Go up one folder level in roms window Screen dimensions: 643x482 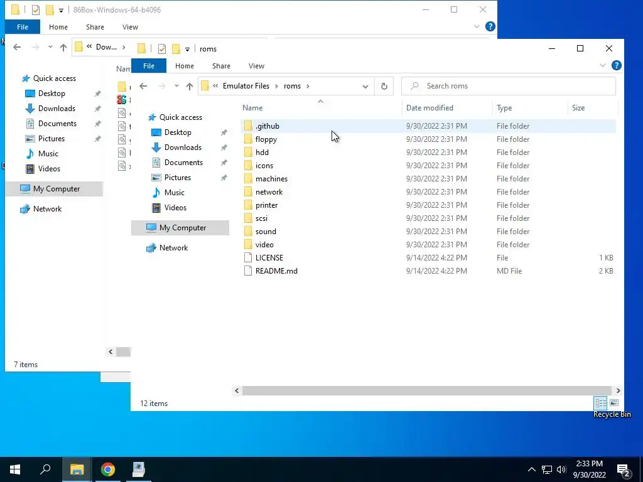click(x=189, y=86)
